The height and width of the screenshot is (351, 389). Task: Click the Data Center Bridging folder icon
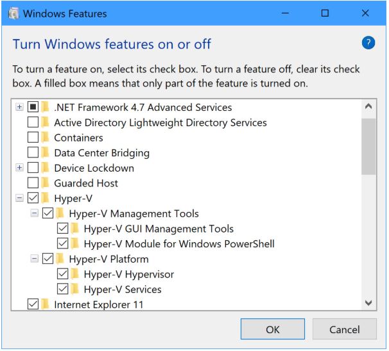(45, 152)
